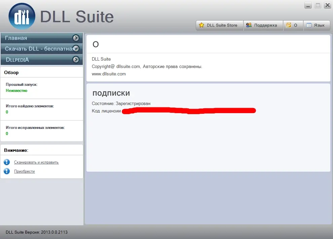This screenshot has height=239, width=333.
Task: Open the DLL Suite Store tab
Action: point(220,25)
